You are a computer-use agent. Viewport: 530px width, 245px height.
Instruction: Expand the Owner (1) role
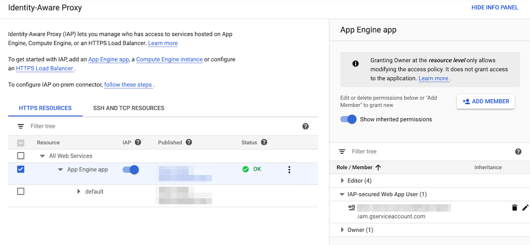[x=342, y=230]
